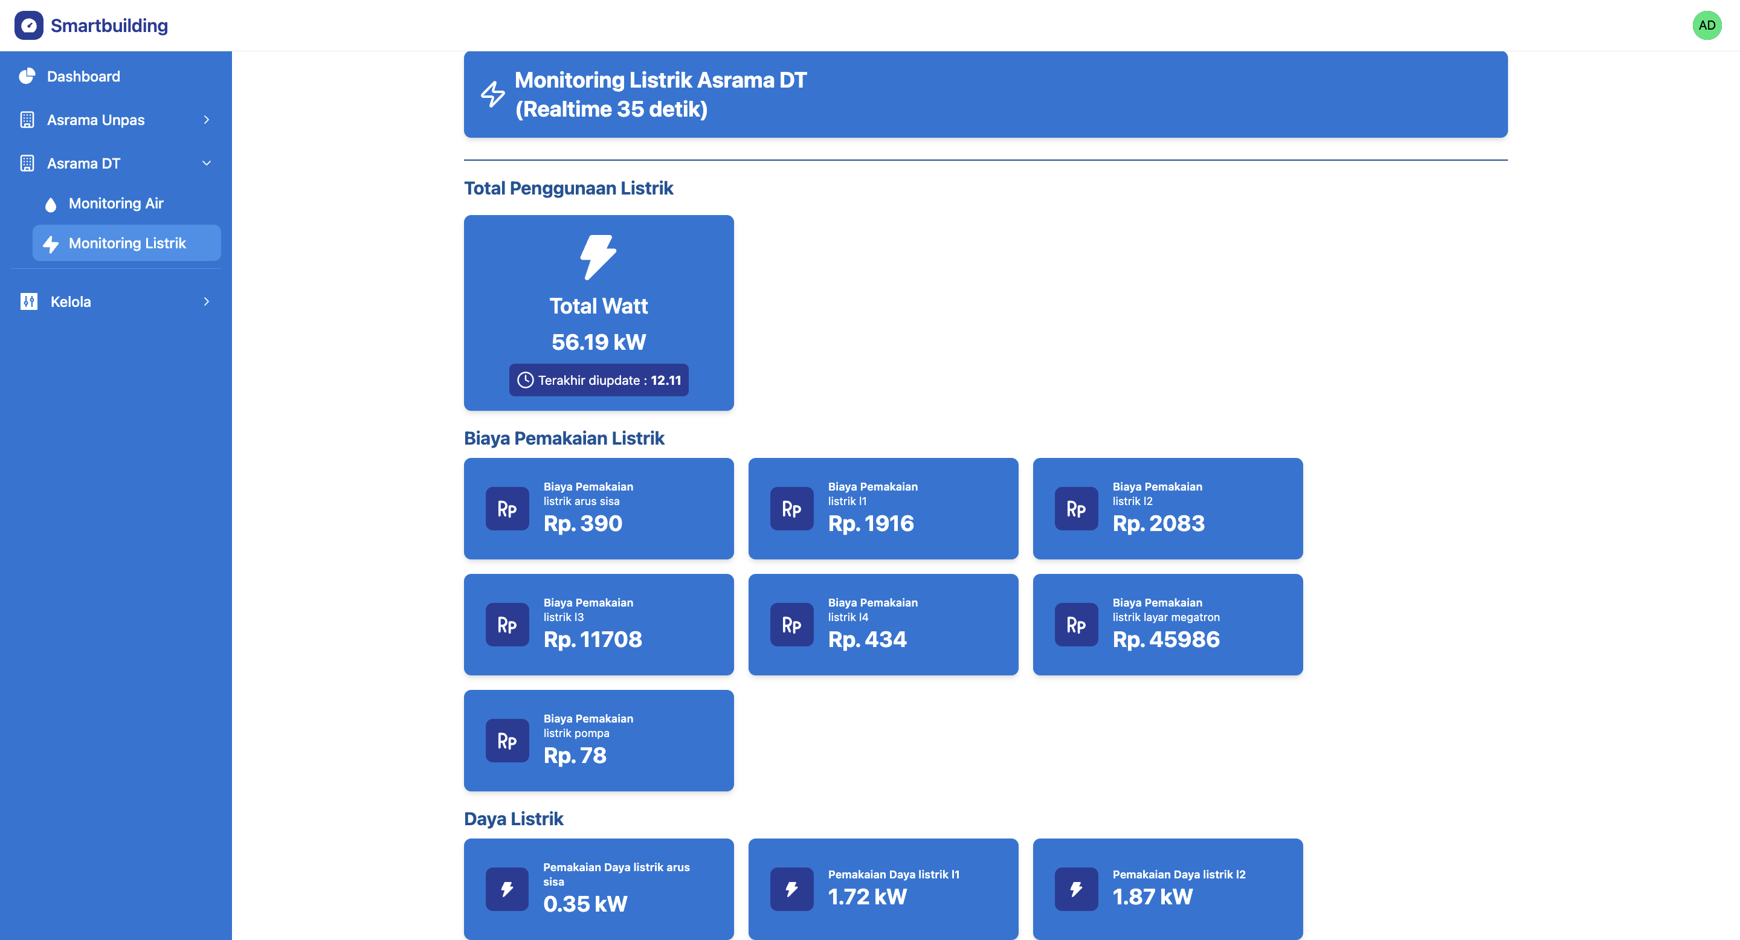Expand the Kelola chevron
Screen dimensions: 1740x940
206,301
